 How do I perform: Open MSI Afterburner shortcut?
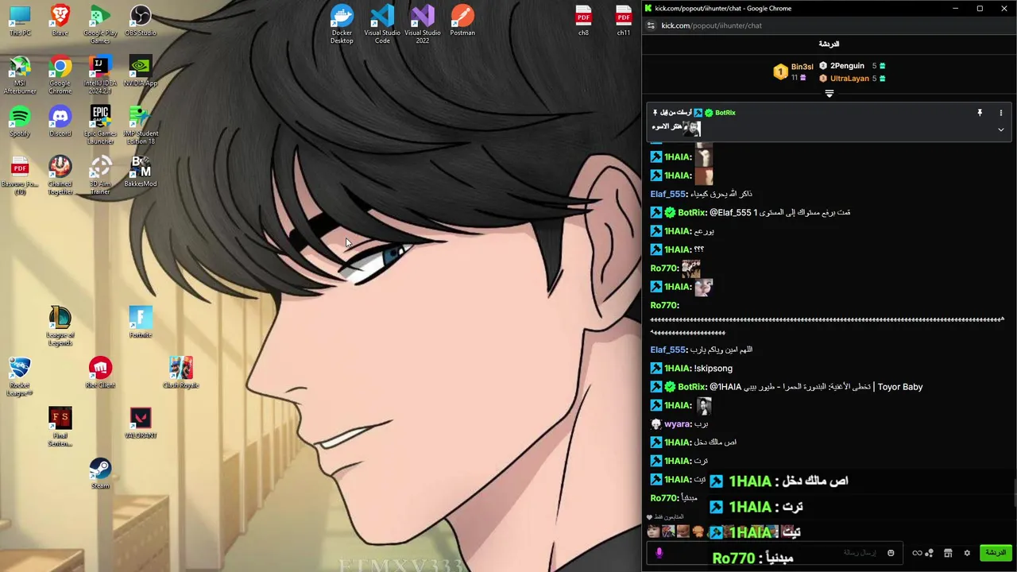click(20, 75)
